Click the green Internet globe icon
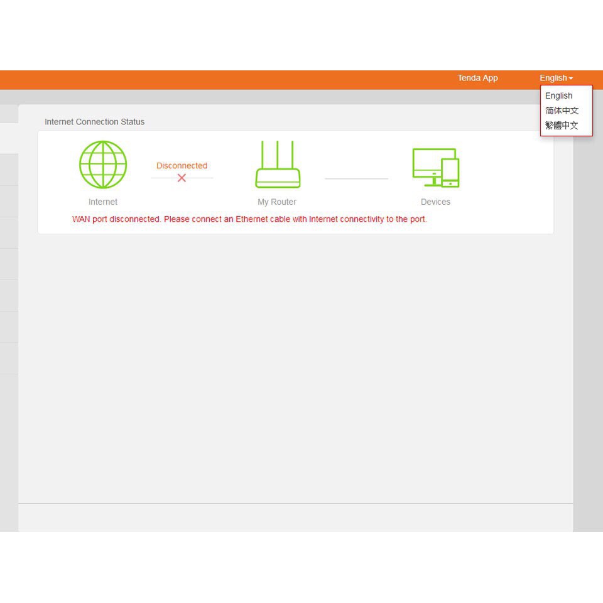 click(103, 165)
